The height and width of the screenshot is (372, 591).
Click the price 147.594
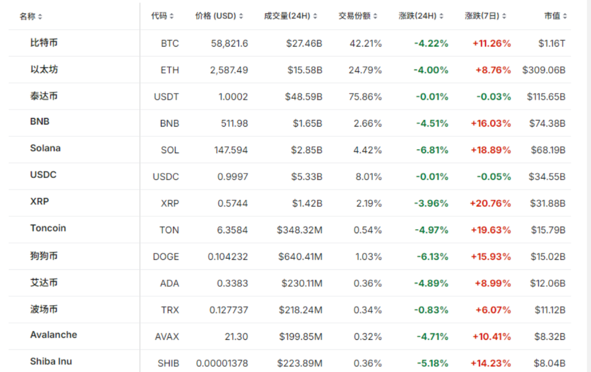click(231, 150)
